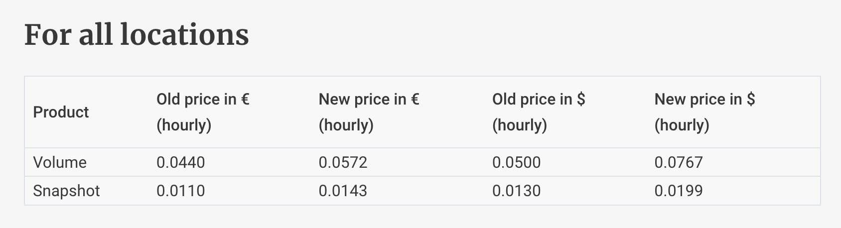Click the $ symbol in New price header
This screenshot has width=841, height=228.
pos(750,99)
